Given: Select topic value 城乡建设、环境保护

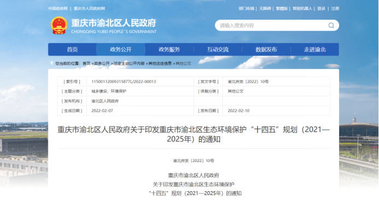Looking at the screenshot, I should tap(109, 91).
